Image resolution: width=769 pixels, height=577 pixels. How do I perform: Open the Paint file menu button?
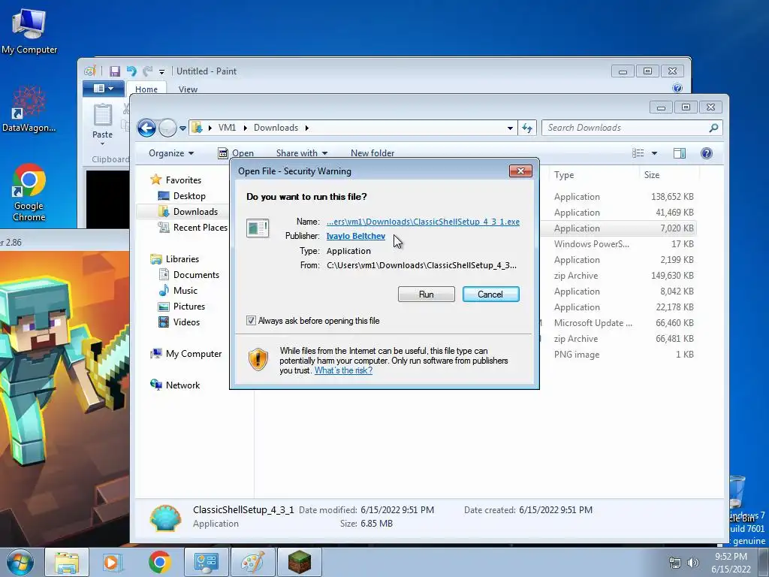click(x=104, y=89)
